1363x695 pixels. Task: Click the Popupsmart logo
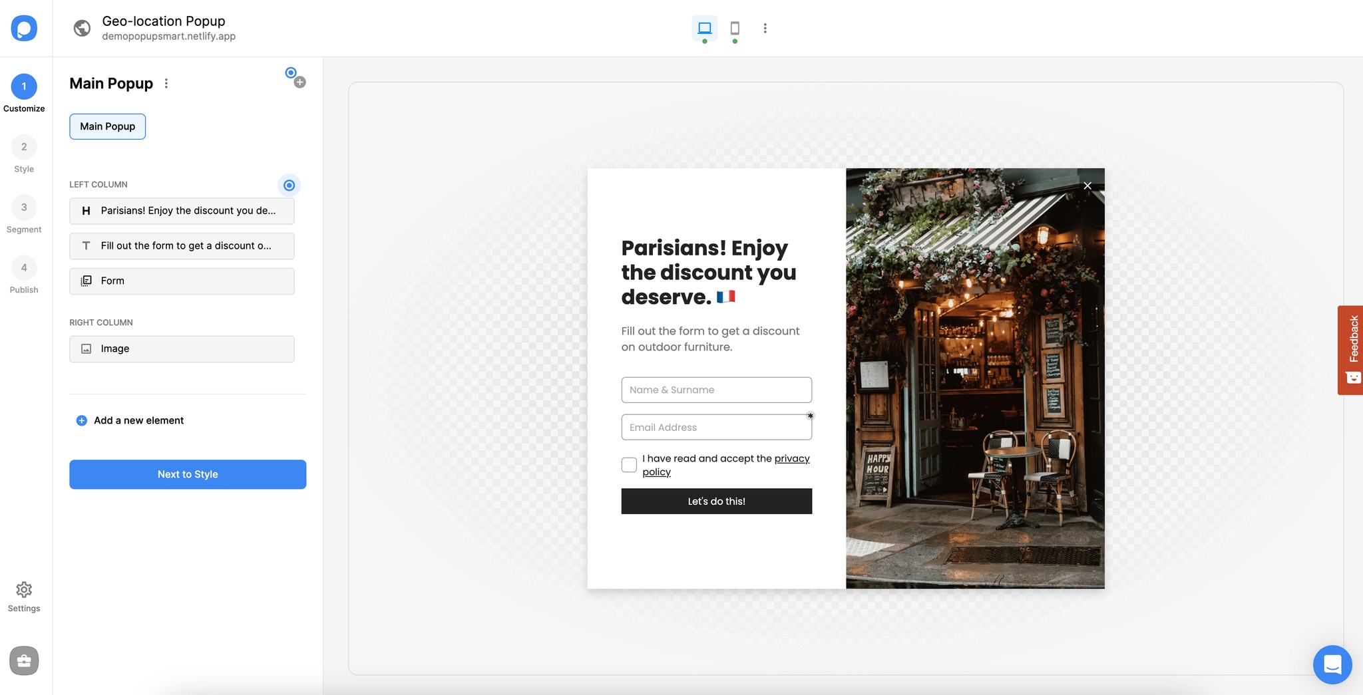25,28
